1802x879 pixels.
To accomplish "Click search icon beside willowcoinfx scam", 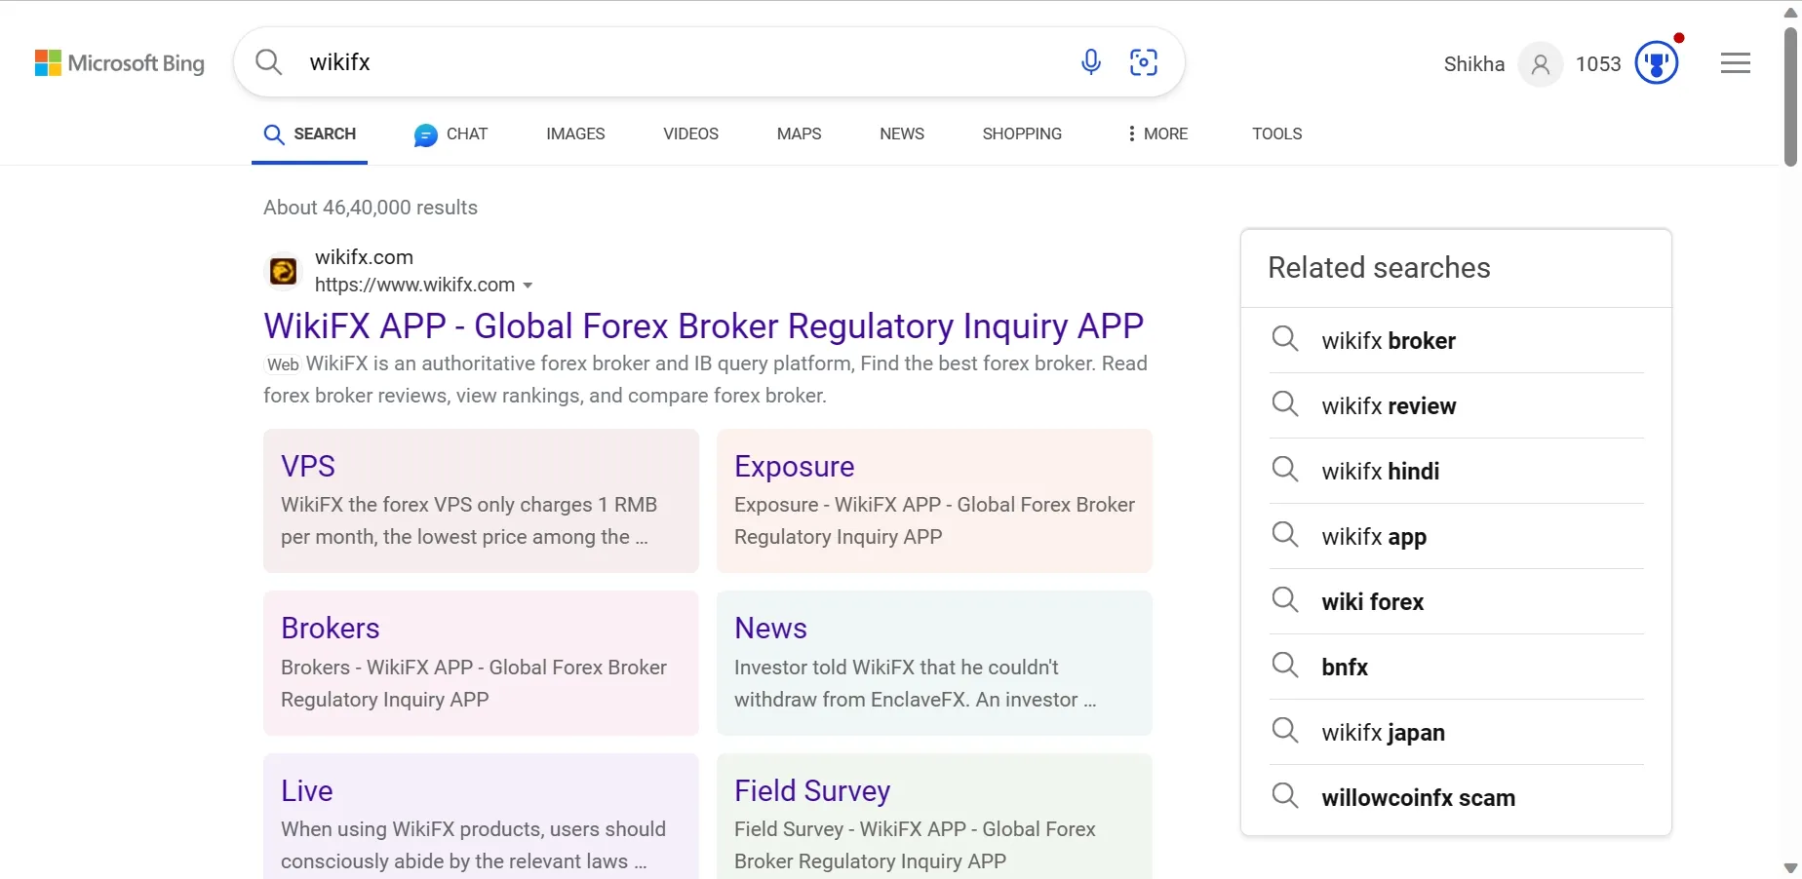I will coord(1285,796).
